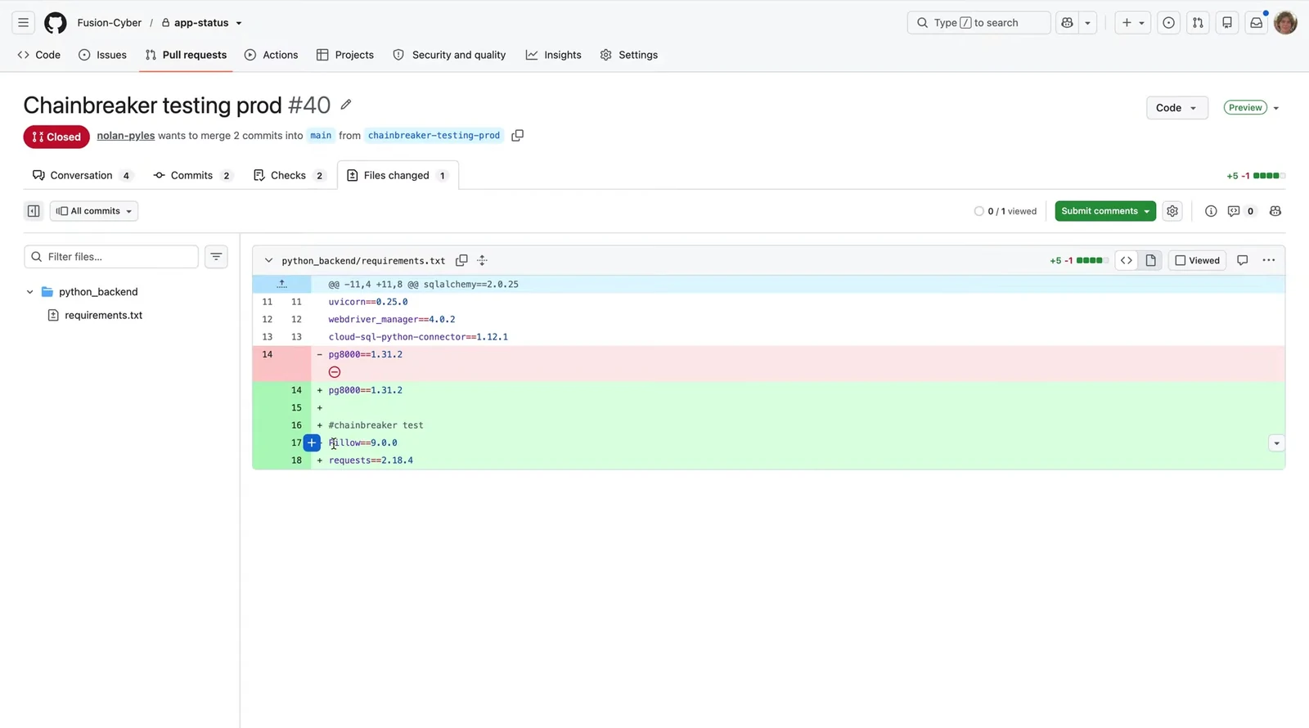The image size is (1309, 728).
Task: Click Submit comments button
Action: coord(1105,211)
